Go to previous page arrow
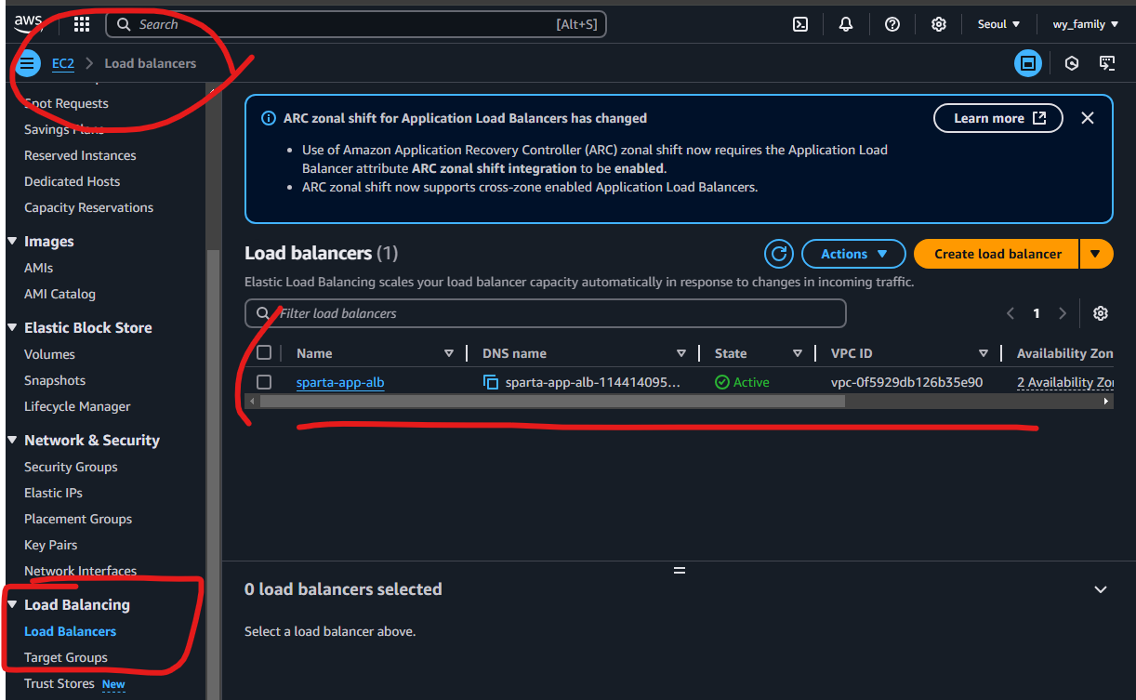 pos(1011,313)
